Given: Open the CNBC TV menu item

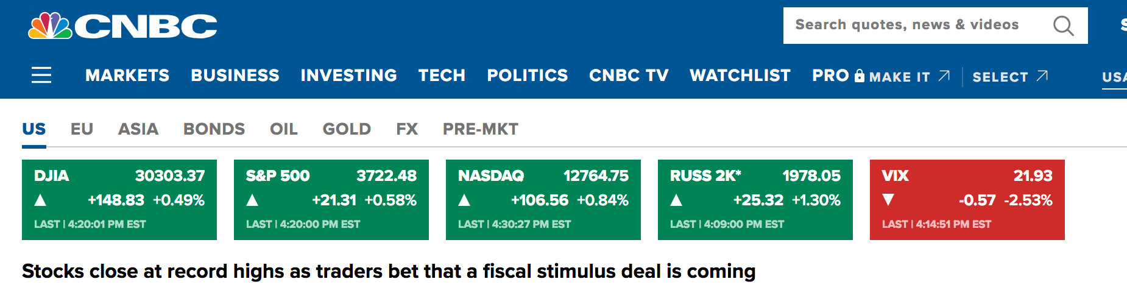Looking at the screenshot, I should tap(629, 75).
